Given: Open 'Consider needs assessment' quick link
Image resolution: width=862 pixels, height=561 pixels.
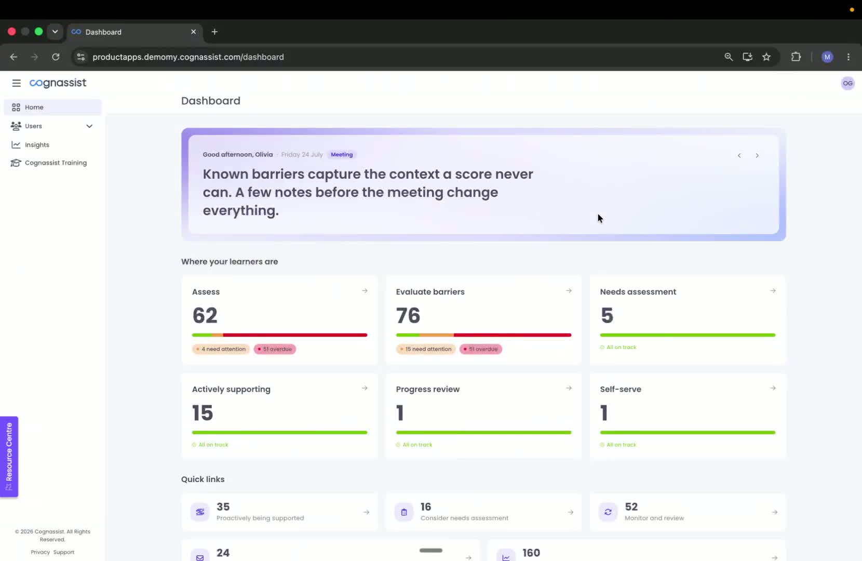Looking at the screenshot, I should (x=483, y=512).
